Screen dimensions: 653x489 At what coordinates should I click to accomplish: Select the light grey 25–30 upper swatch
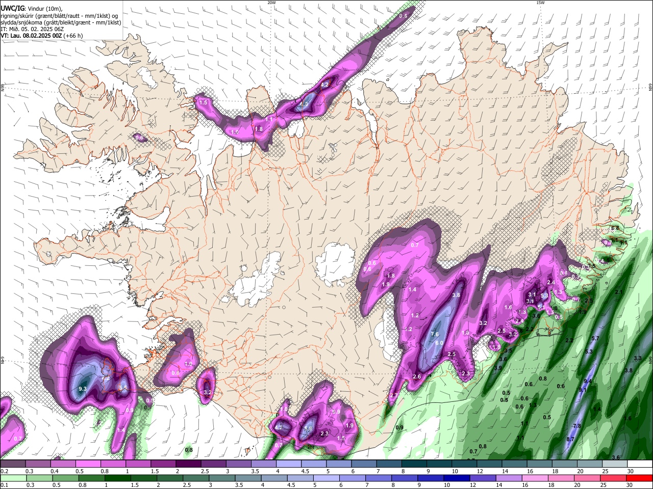[614, 464]
